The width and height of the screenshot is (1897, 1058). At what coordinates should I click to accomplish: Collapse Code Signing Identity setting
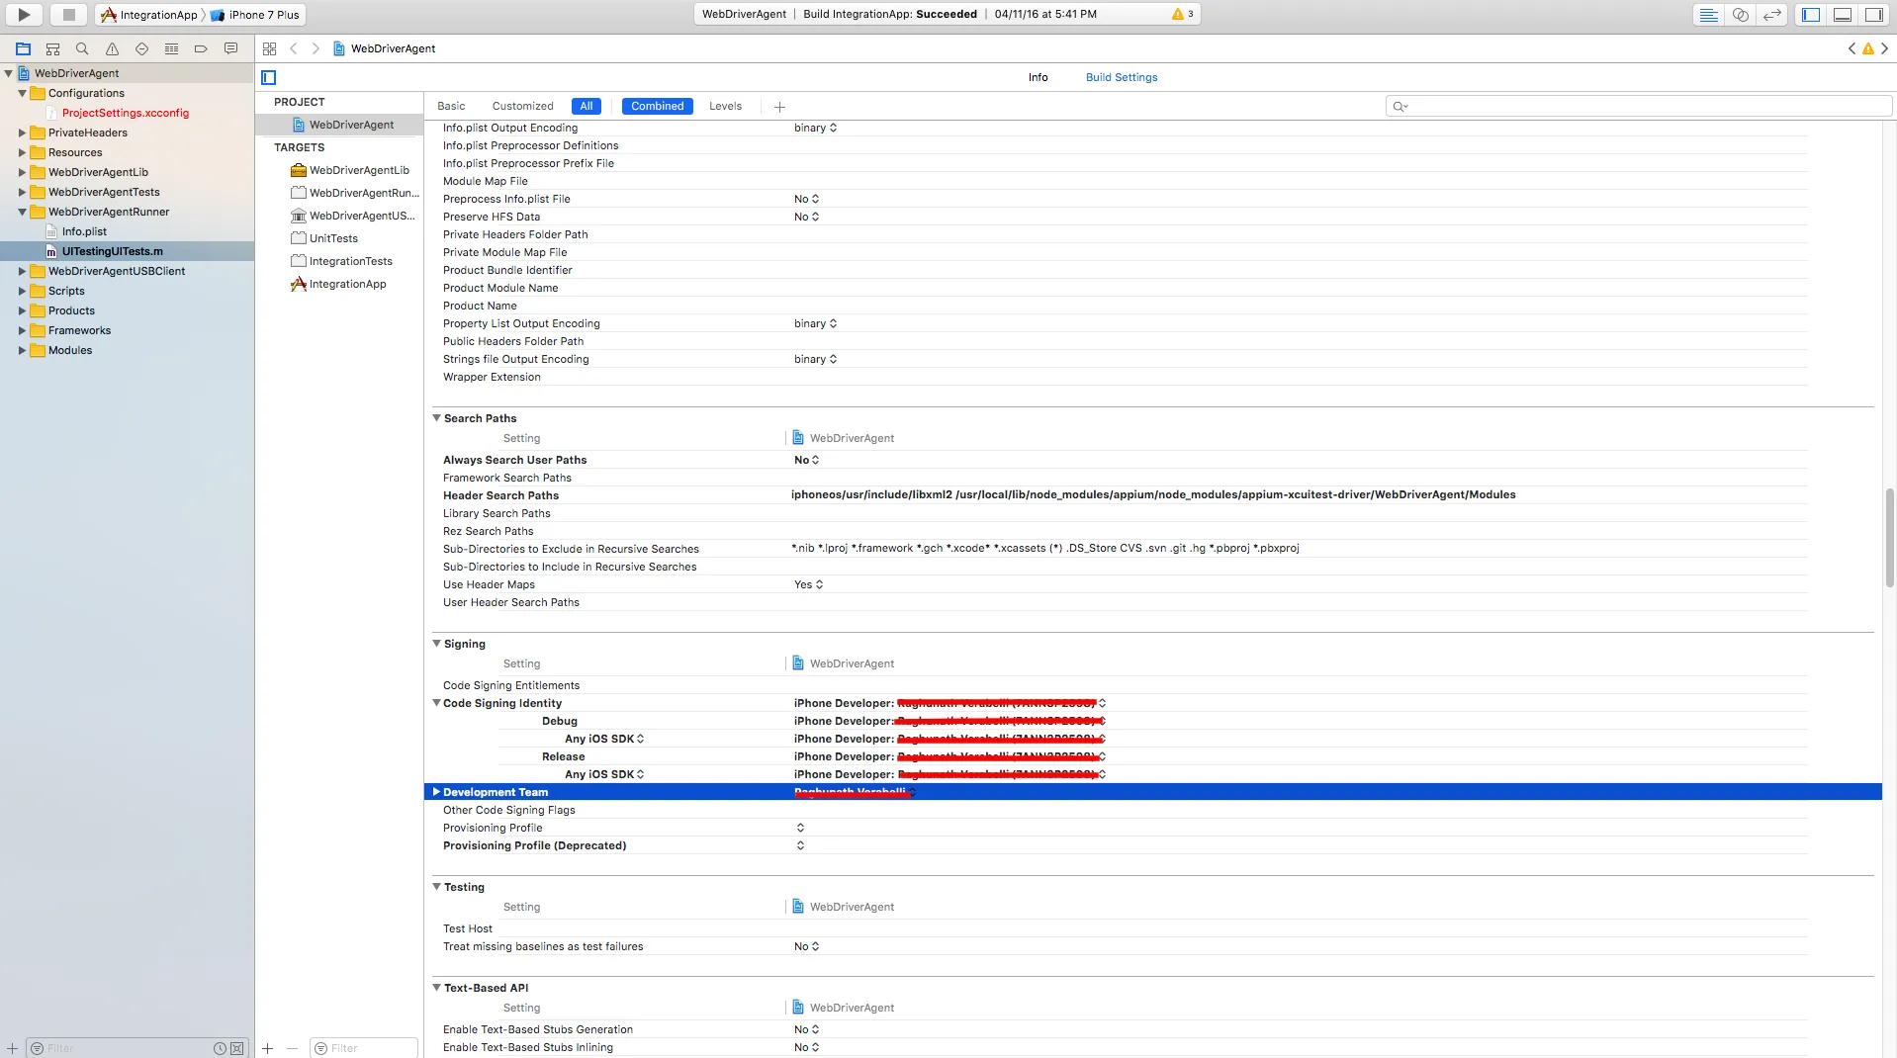(x=436, y=703)
